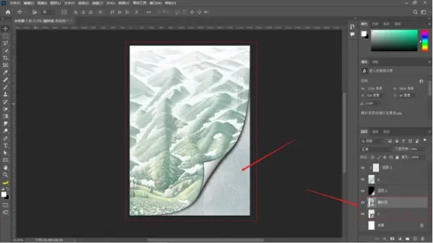Select the Horizontal Type tool
433x243 pixels.
pyautogui.click(x=5, y=145)
